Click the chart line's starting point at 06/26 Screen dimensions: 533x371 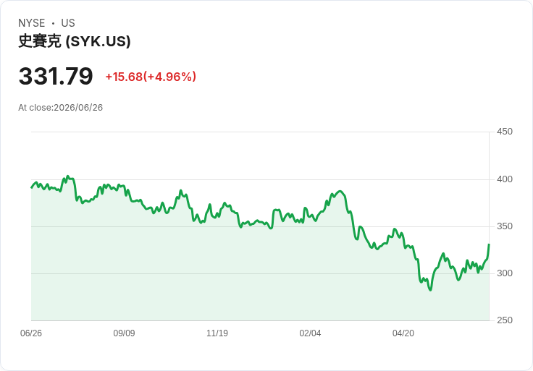(x=32, y=187)
